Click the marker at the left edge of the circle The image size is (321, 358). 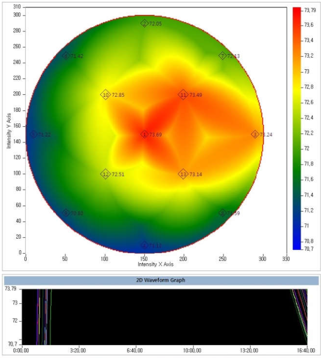tap(34, 134)
